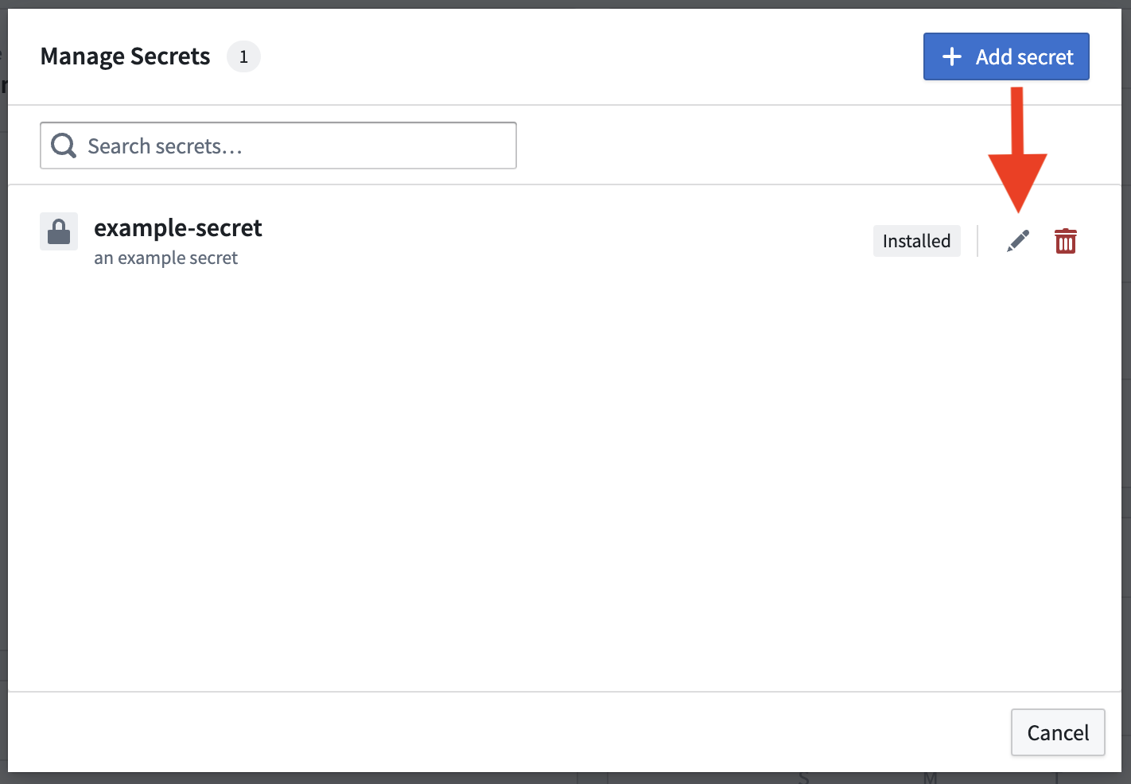This screenshot has width=1131, height=784.
Task: Click the Manage Secrets heading
Action: coord(125,56)
